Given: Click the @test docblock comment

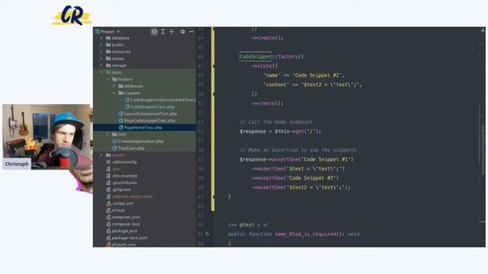Looking at the screenshot, I should 248,225.
